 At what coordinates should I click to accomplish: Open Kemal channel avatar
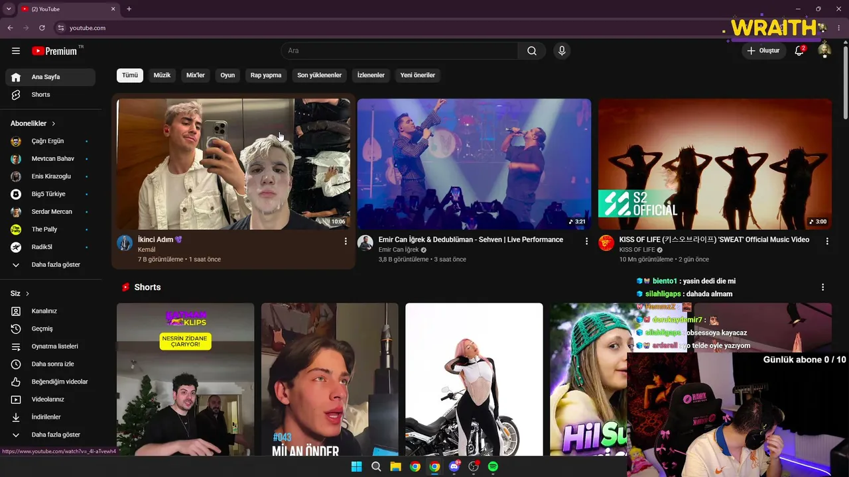coord(125,243)
